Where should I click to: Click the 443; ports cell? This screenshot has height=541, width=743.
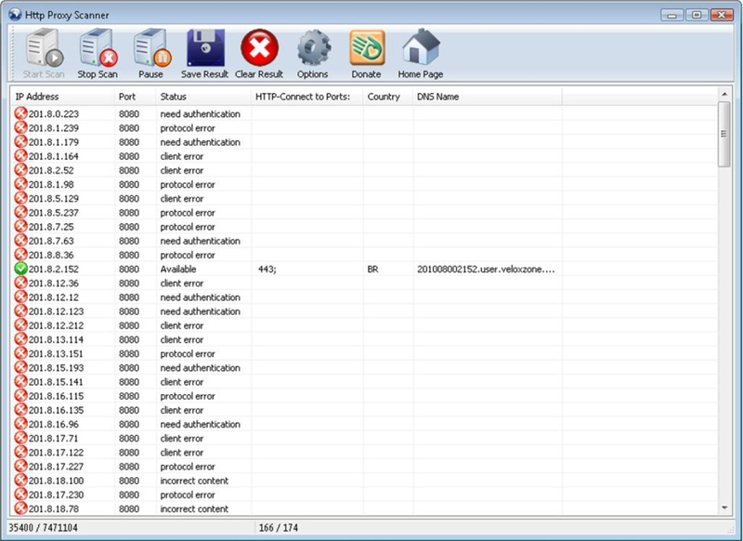[x=267, y=269]
